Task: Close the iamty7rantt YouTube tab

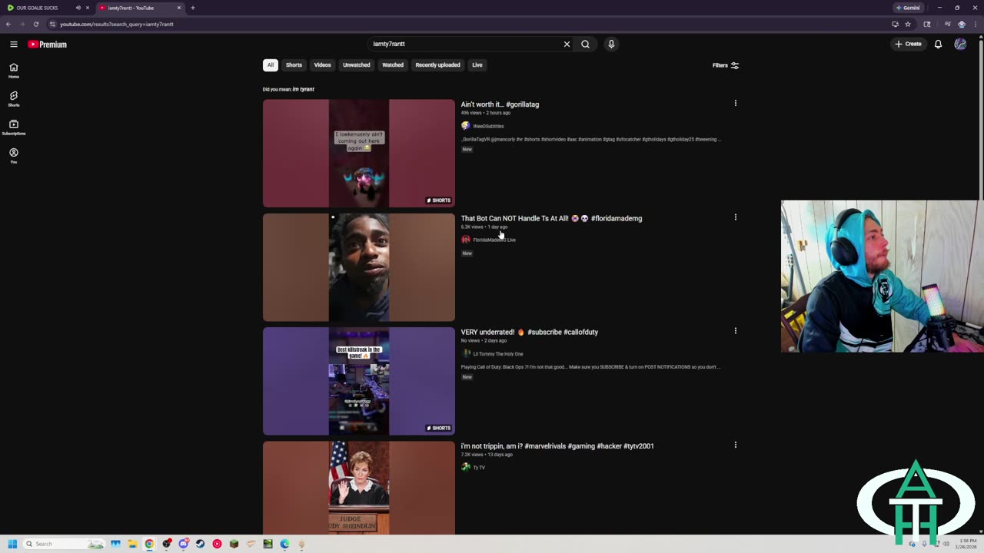Action: (179, 8)
